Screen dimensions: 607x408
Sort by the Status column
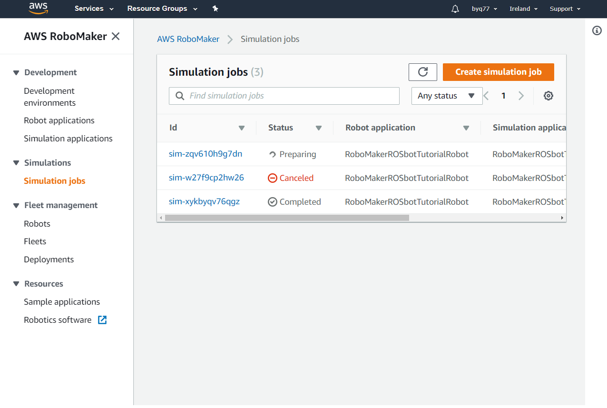tap(318, 128)
